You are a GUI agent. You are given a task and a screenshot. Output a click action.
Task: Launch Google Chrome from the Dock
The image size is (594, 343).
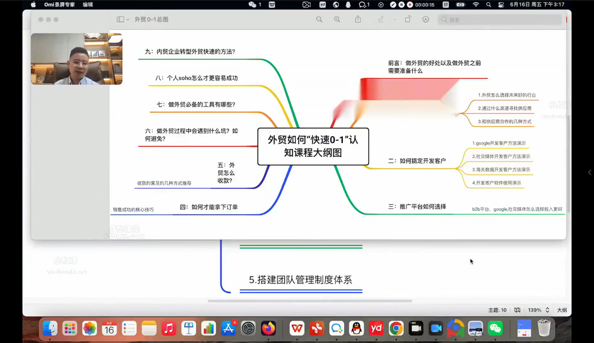point(396,328)
